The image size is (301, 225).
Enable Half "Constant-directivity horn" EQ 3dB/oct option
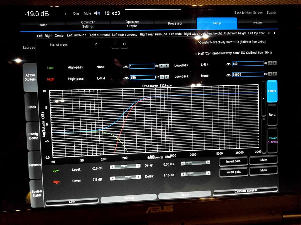click(196, 53)
